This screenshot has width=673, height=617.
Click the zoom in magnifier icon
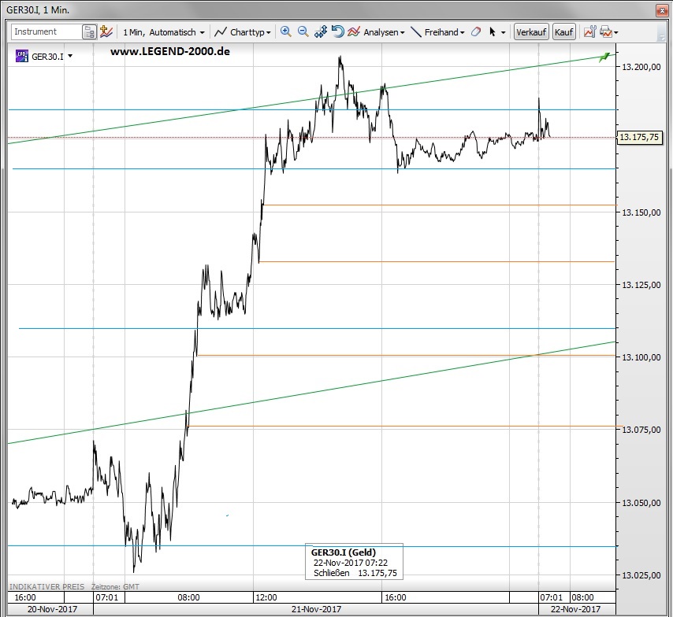(x=285, y=32)
